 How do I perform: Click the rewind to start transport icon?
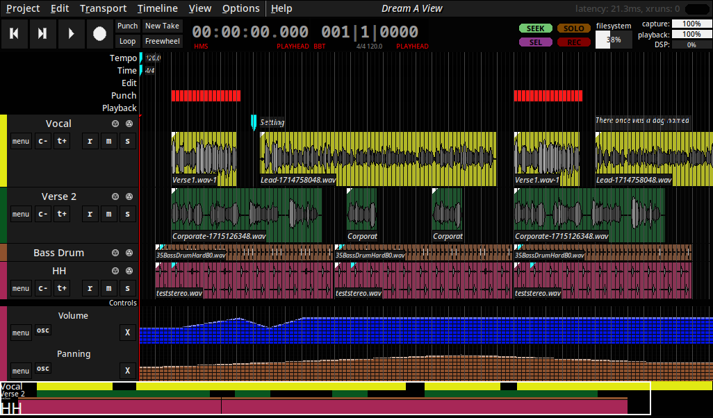(15, 33)
